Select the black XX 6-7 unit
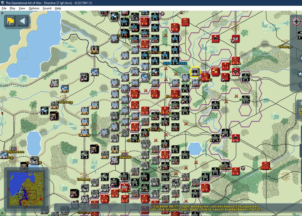 [x=104, y=177]
